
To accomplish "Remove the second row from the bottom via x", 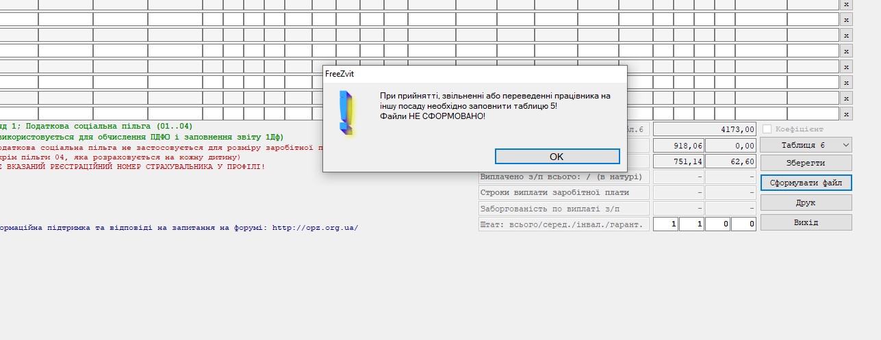I will click(846, 99).
